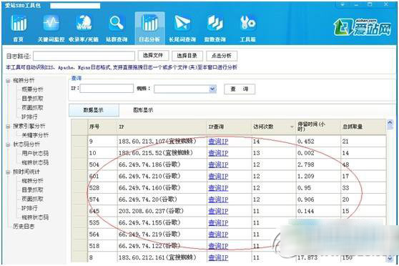Collapse the 按时间统计 tree node
This screenshot has height=266, width=399.
[8, 172]
